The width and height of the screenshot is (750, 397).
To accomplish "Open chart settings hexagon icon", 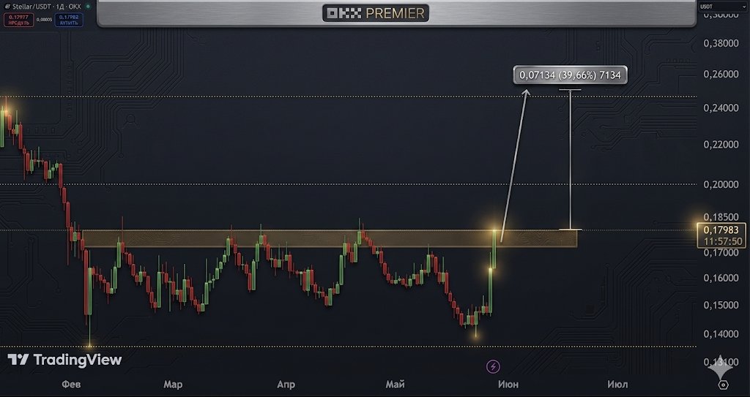I will click(x=723, y=385).
